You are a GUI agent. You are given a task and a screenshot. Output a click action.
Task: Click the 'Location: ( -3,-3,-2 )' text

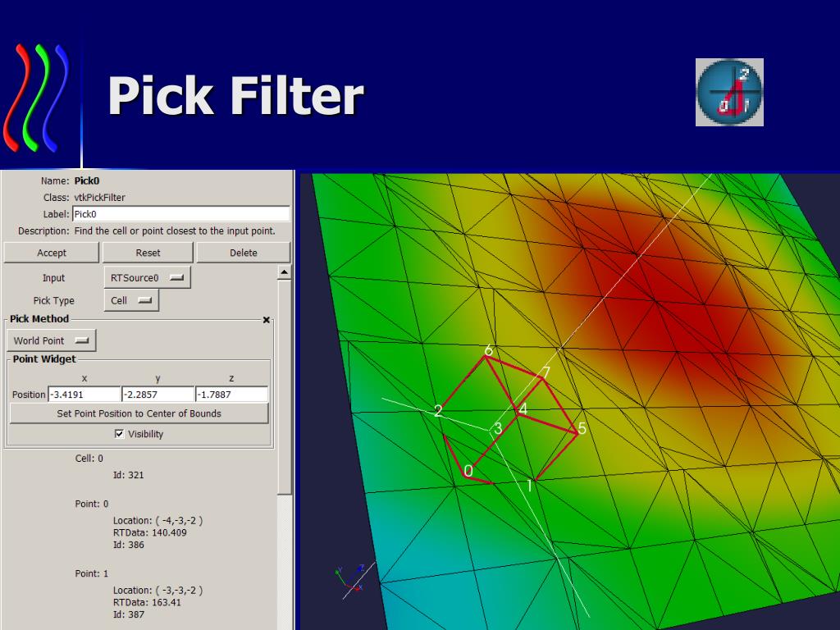pos(157,590)
